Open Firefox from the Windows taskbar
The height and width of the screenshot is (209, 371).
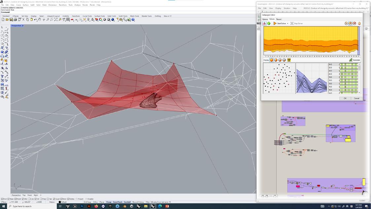[96, 206]
